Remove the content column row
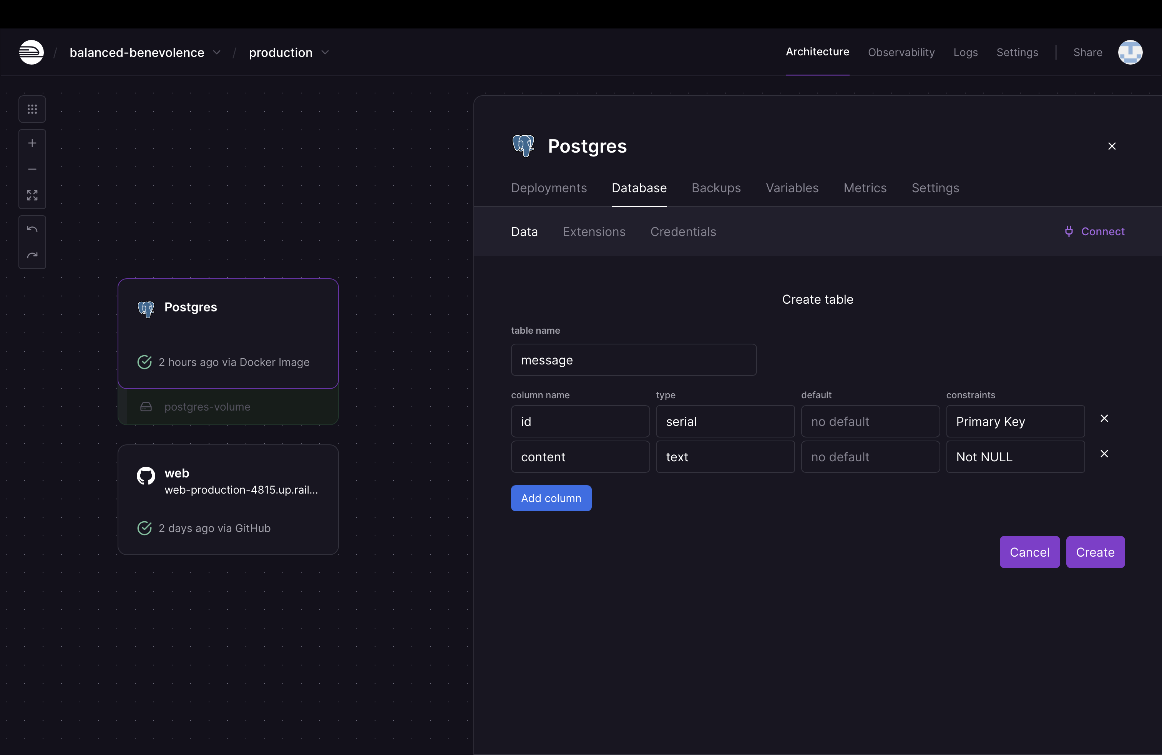1162x755 pixels. point(1104,454)
